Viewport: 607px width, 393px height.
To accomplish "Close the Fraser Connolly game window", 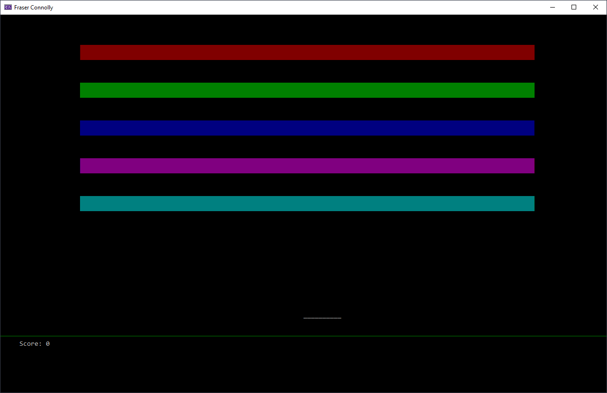I will click(596, 8).
